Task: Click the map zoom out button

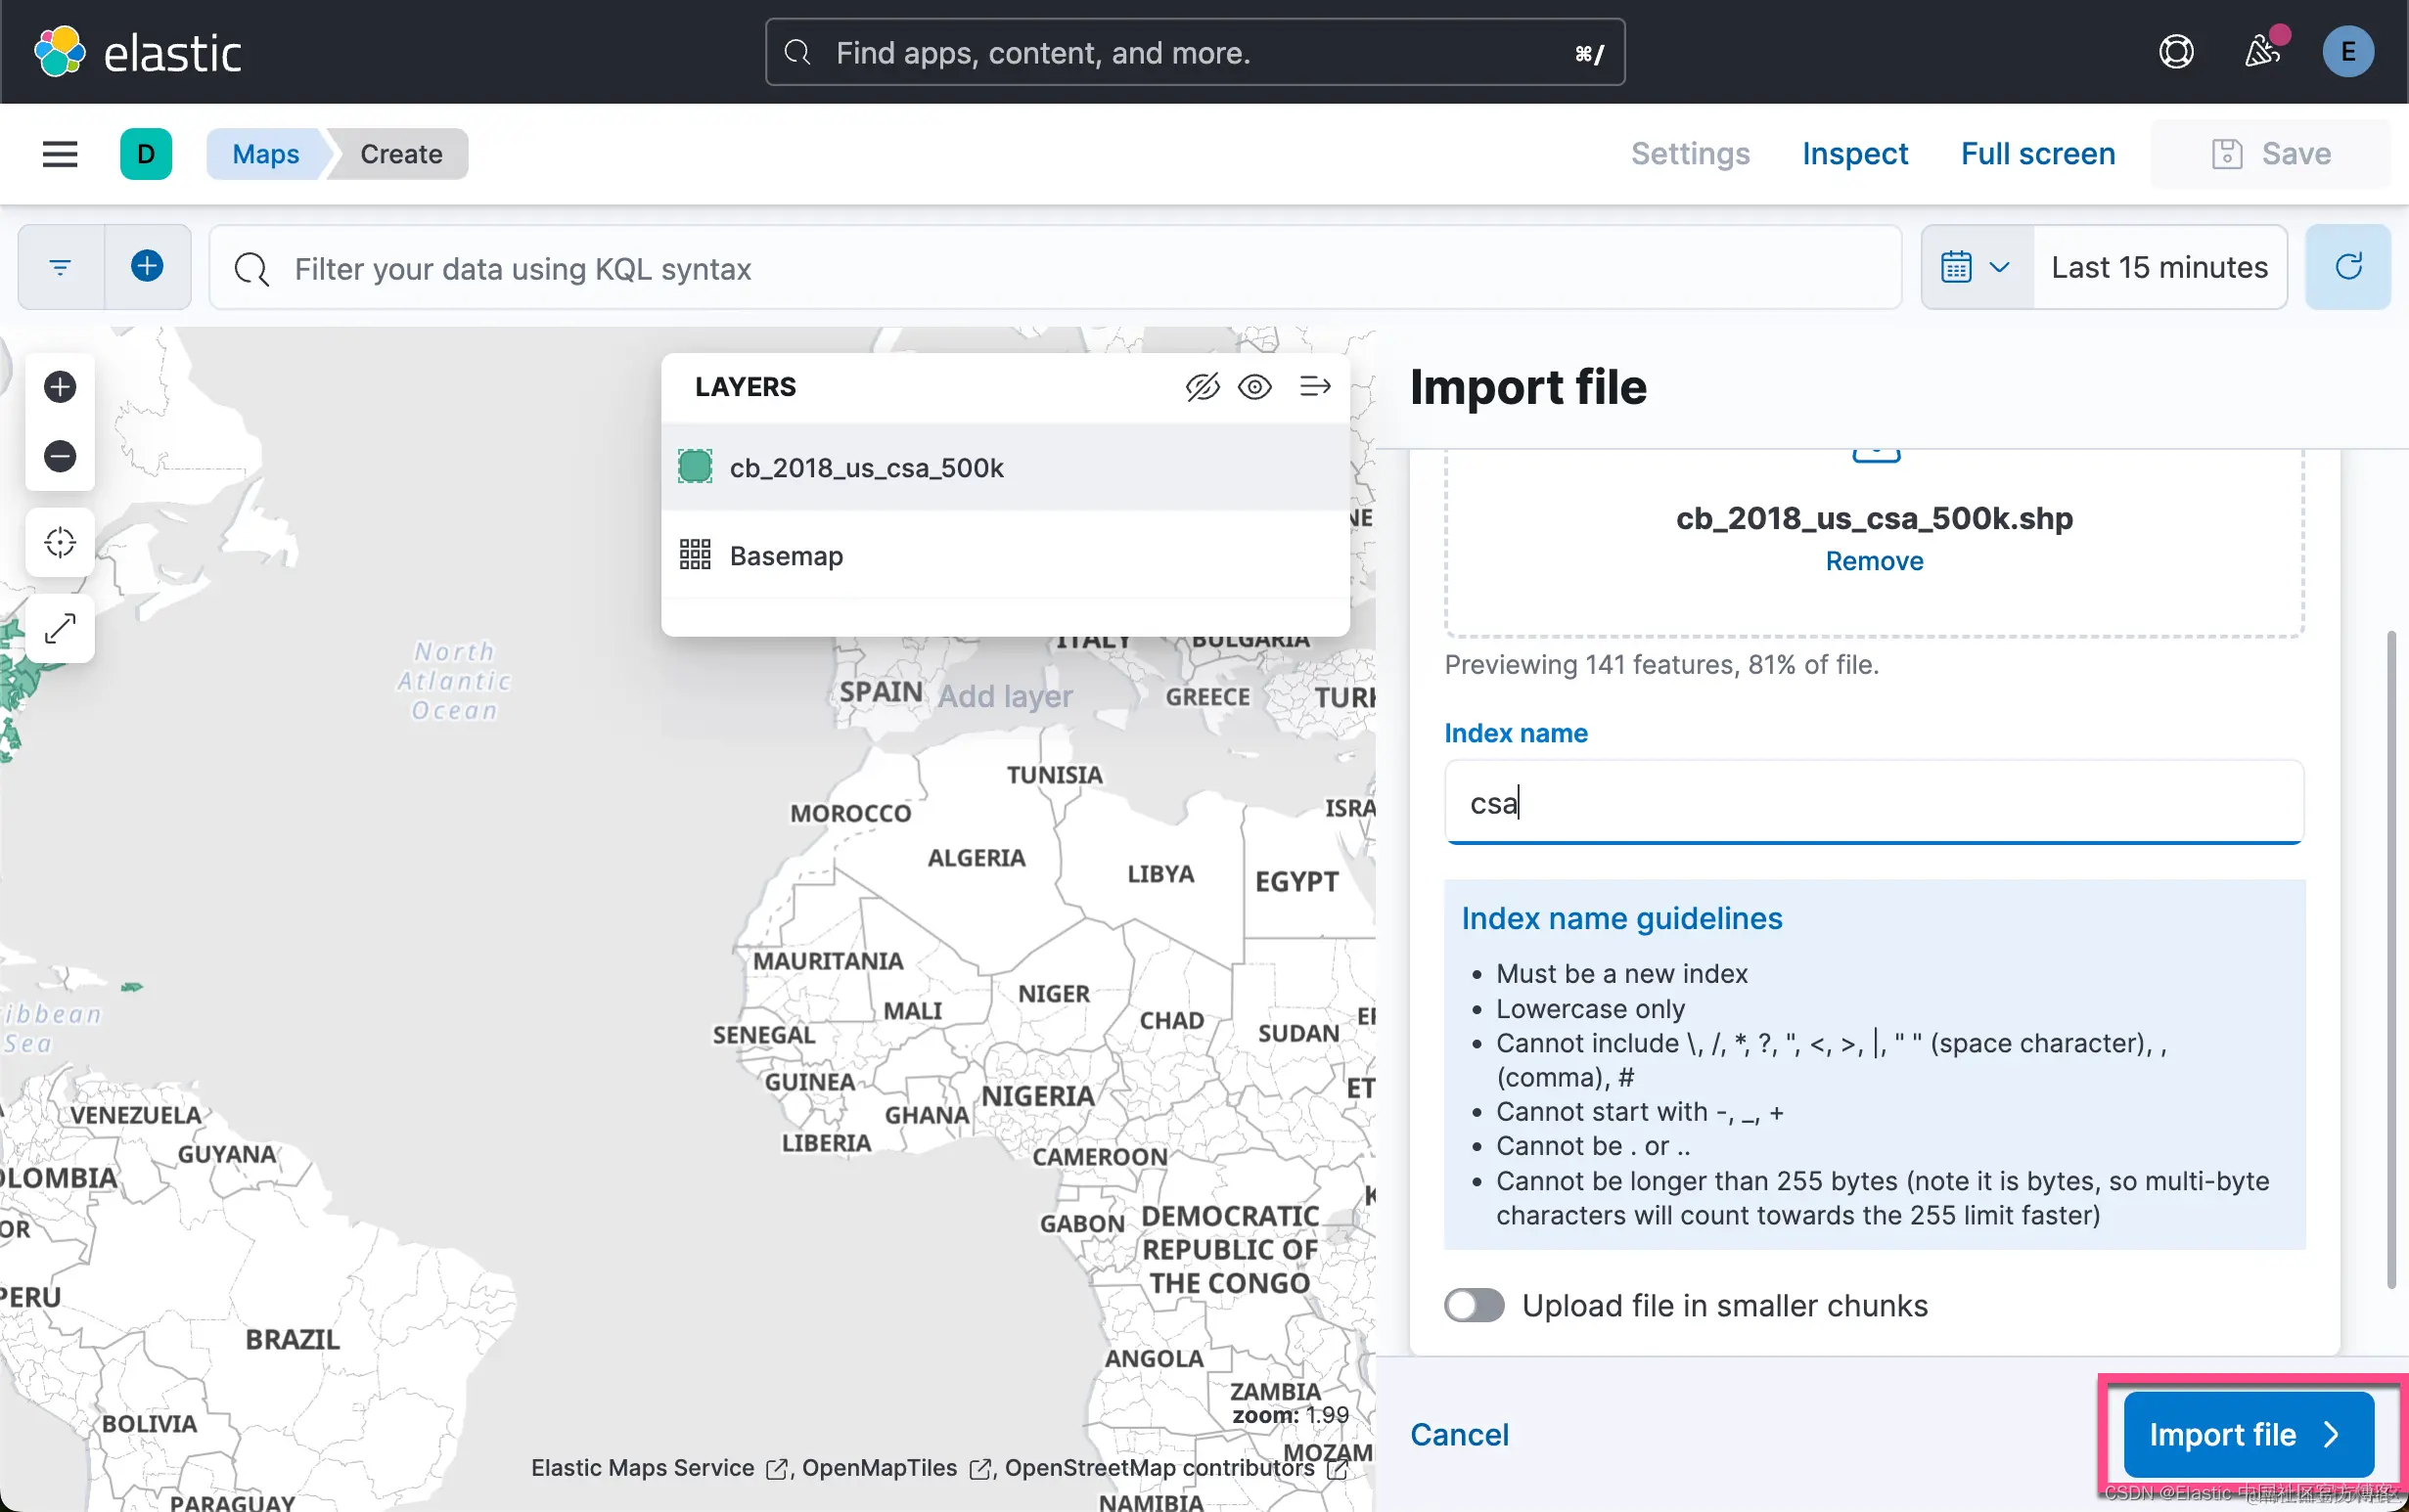Action: [60, 456]
